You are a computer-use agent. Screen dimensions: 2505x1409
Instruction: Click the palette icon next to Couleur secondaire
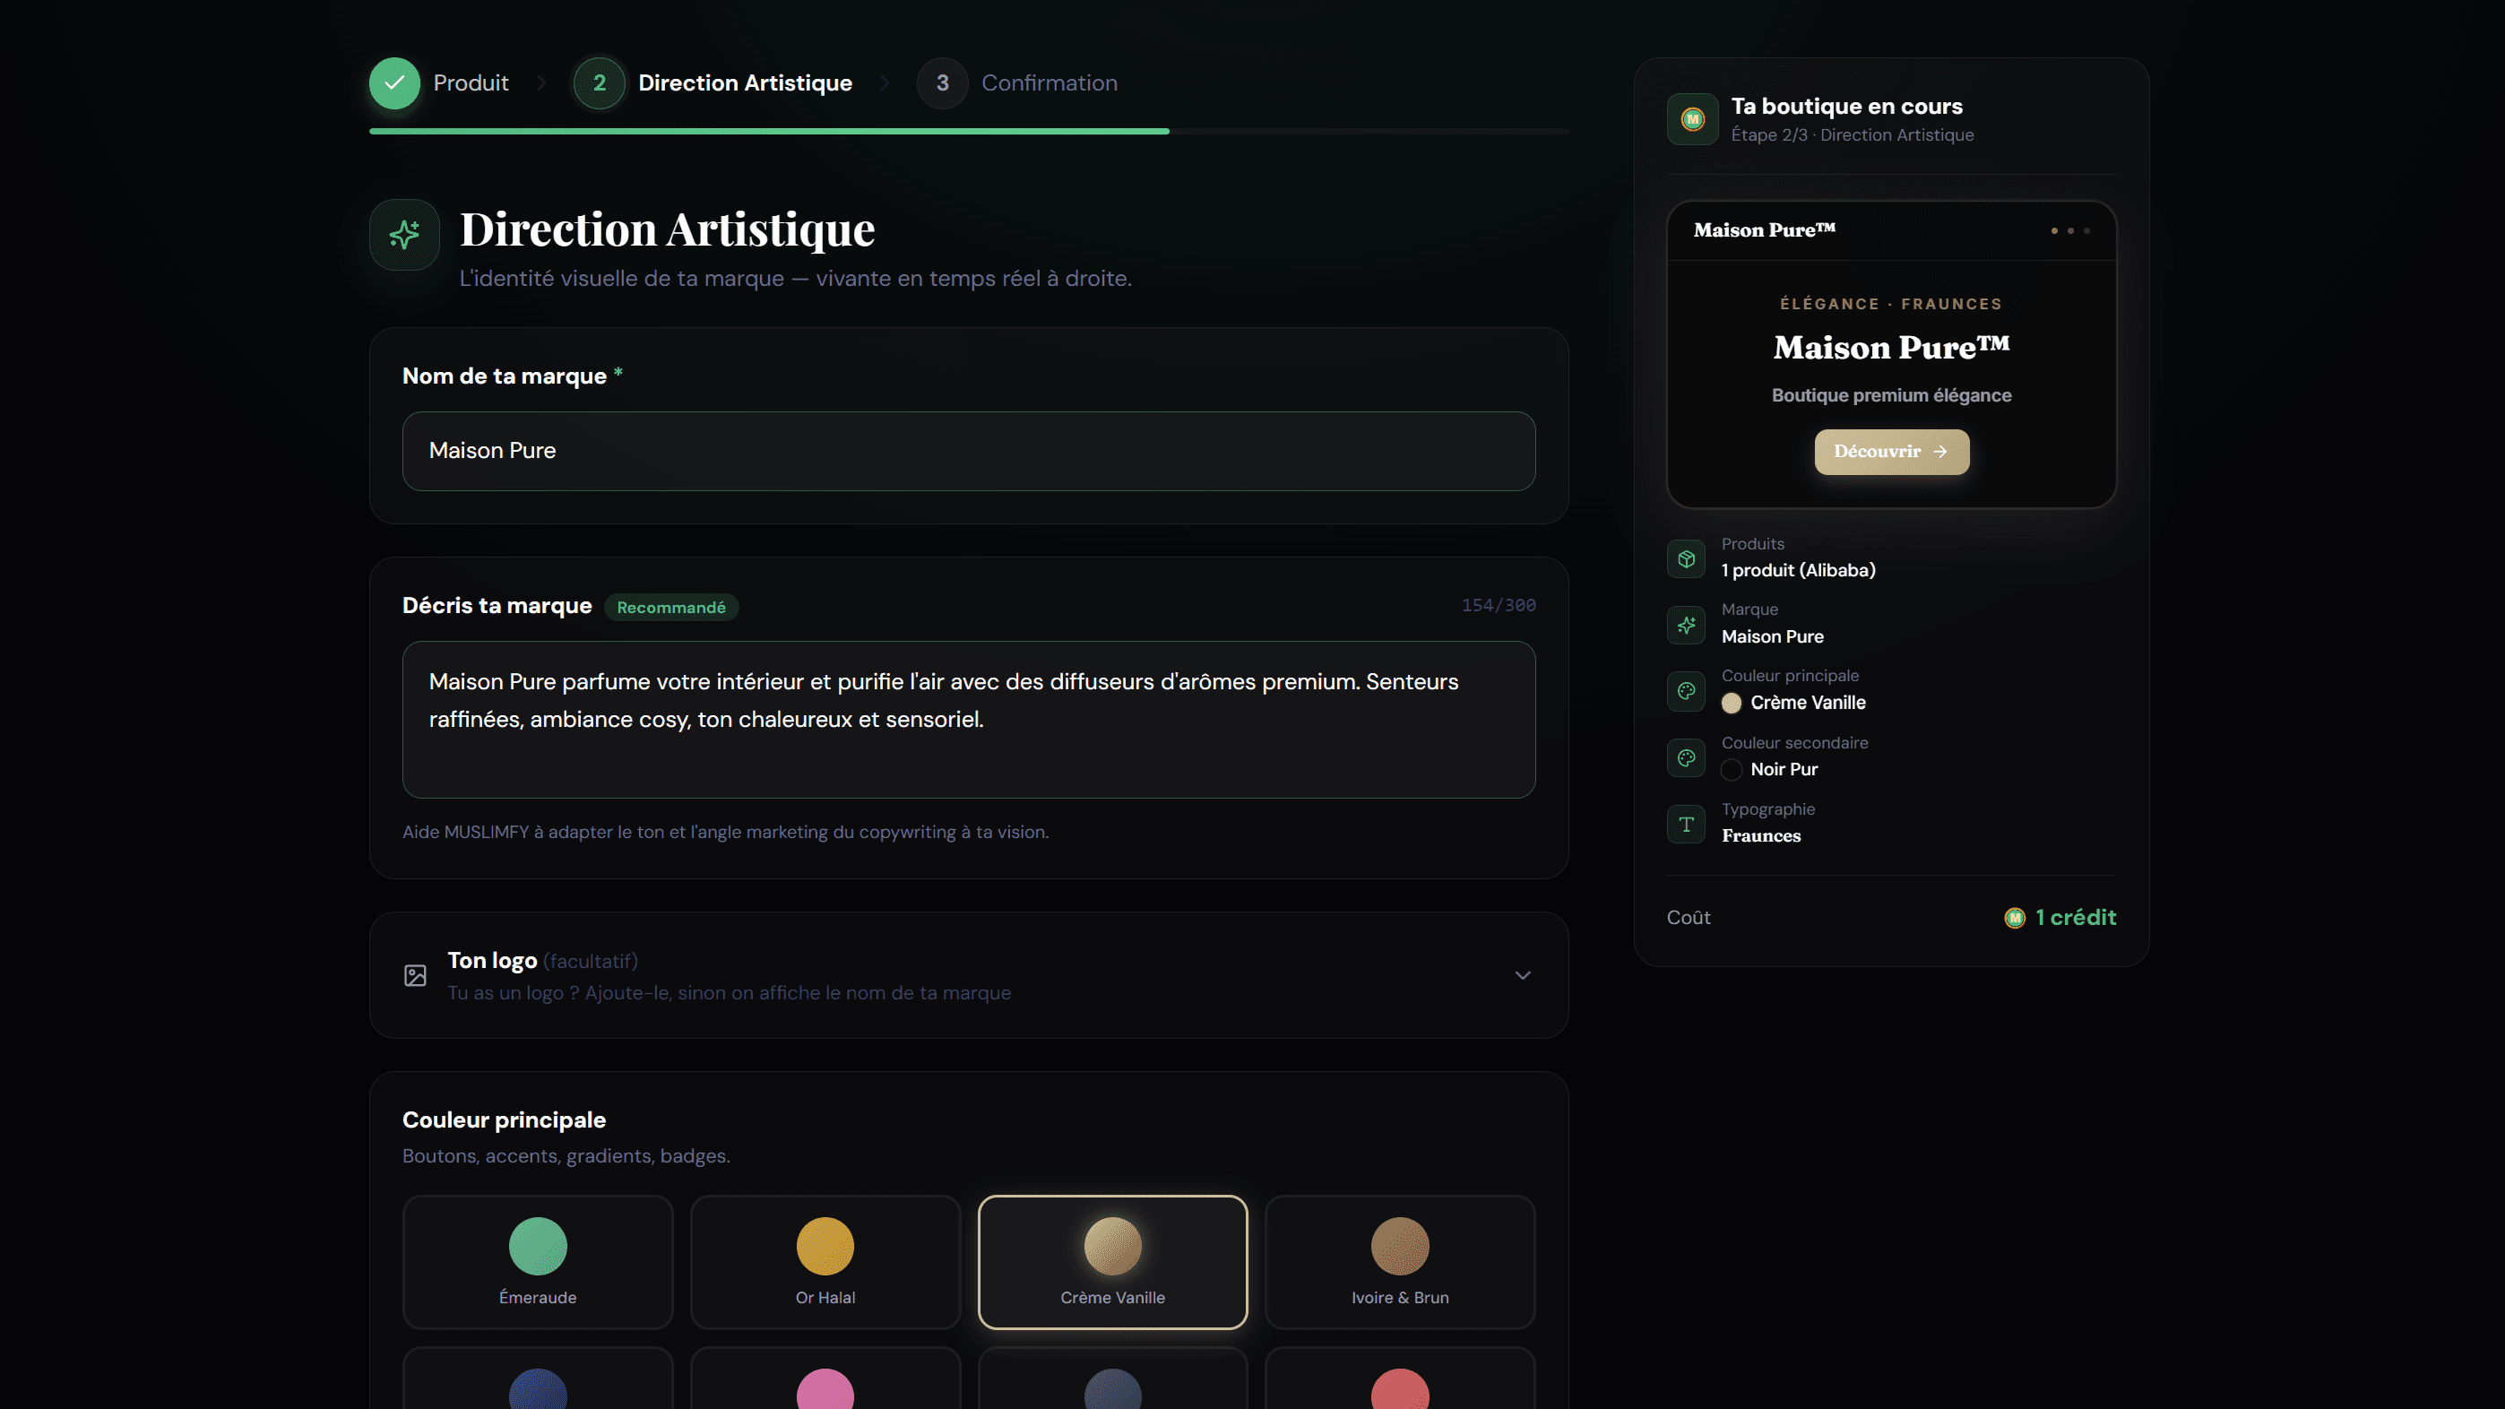(x=1686, y=758)
